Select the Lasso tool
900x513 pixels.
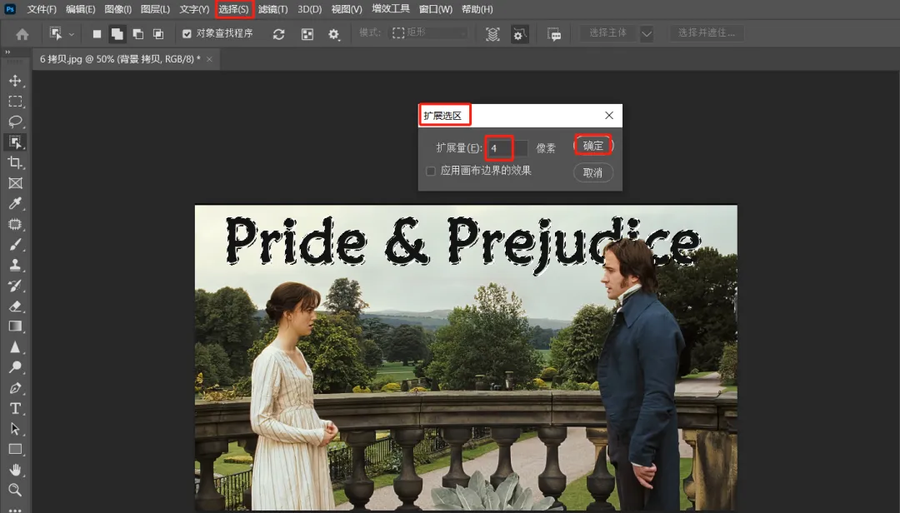pos(16,122)
